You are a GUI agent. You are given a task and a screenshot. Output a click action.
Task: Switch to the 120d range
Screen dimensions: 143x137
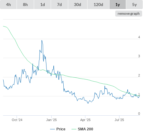pyautogui.click(x=98, y=5)
